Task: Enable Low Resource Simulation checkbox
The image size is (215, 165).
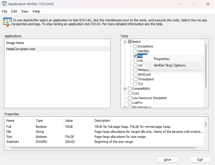Action: (x=130, y=98)
